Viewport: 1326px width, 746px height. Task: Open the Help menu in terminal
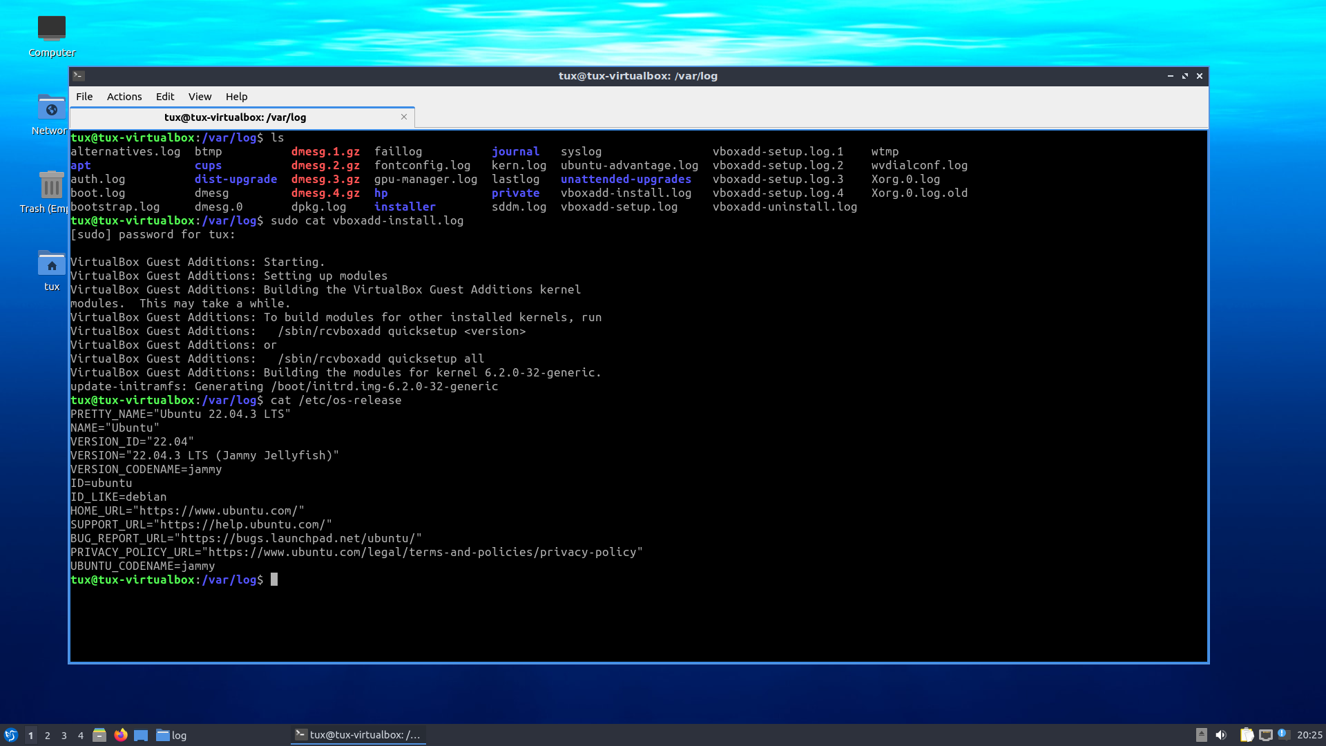click(x=236, y=97)
